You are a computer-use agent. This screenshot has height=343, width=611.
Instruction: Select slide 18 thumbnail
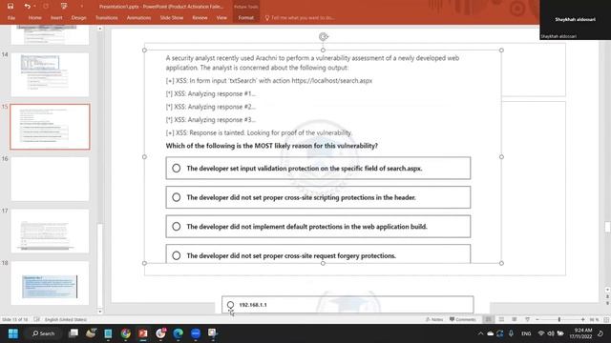[x=50, y=283]
